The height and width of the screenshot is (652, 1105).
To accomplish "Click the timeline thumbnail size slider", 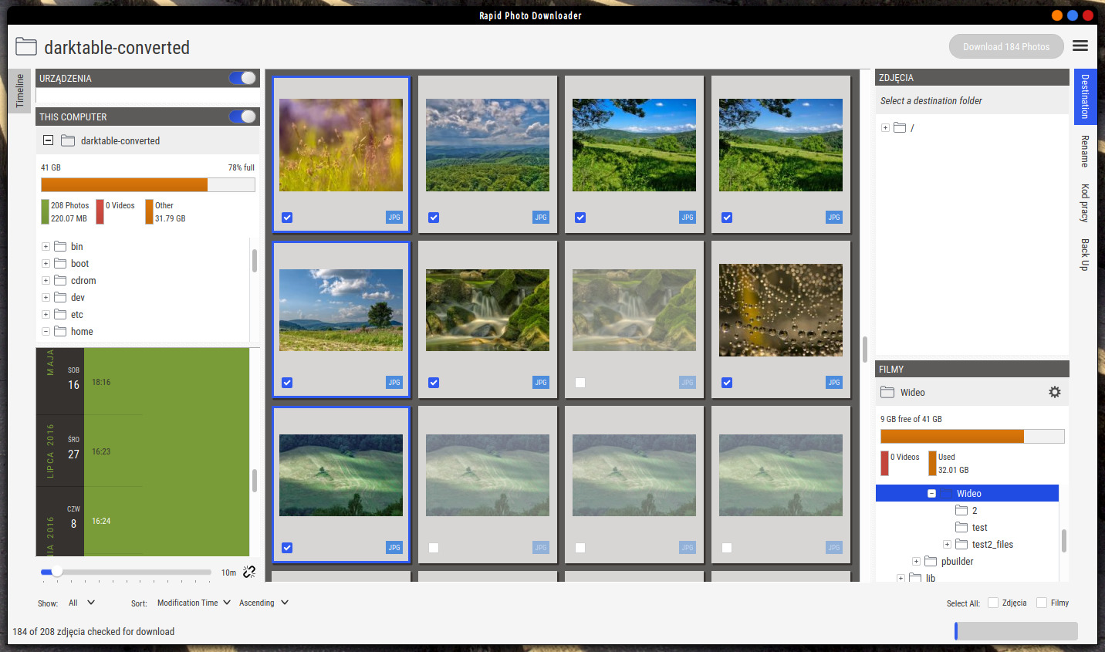I will pyautogui.click(x=126, y=572).
